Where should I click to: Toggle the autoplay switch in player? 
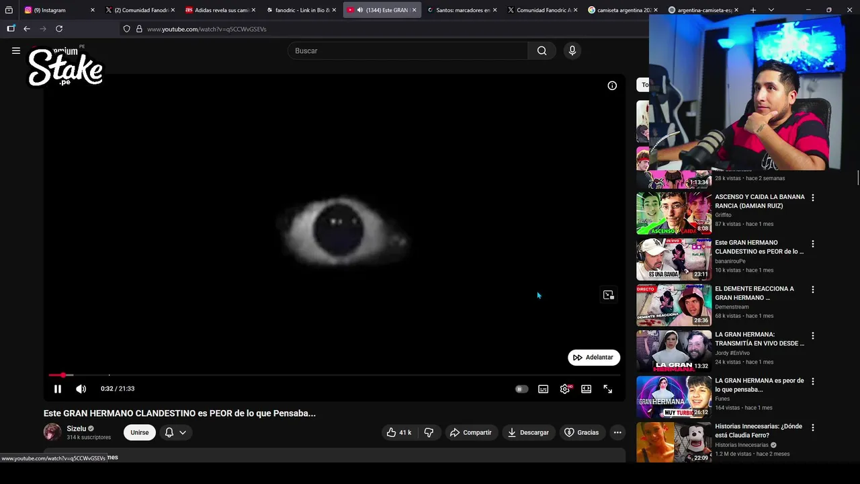pyautogui.click(x=521, y=389)
